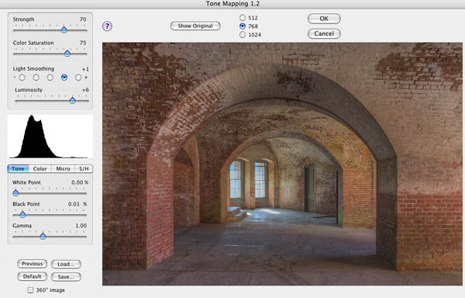The width and height of the screenshot is (465, 298).
Task: Click the Color Saturation slider handle
Action: coord(67,53)
